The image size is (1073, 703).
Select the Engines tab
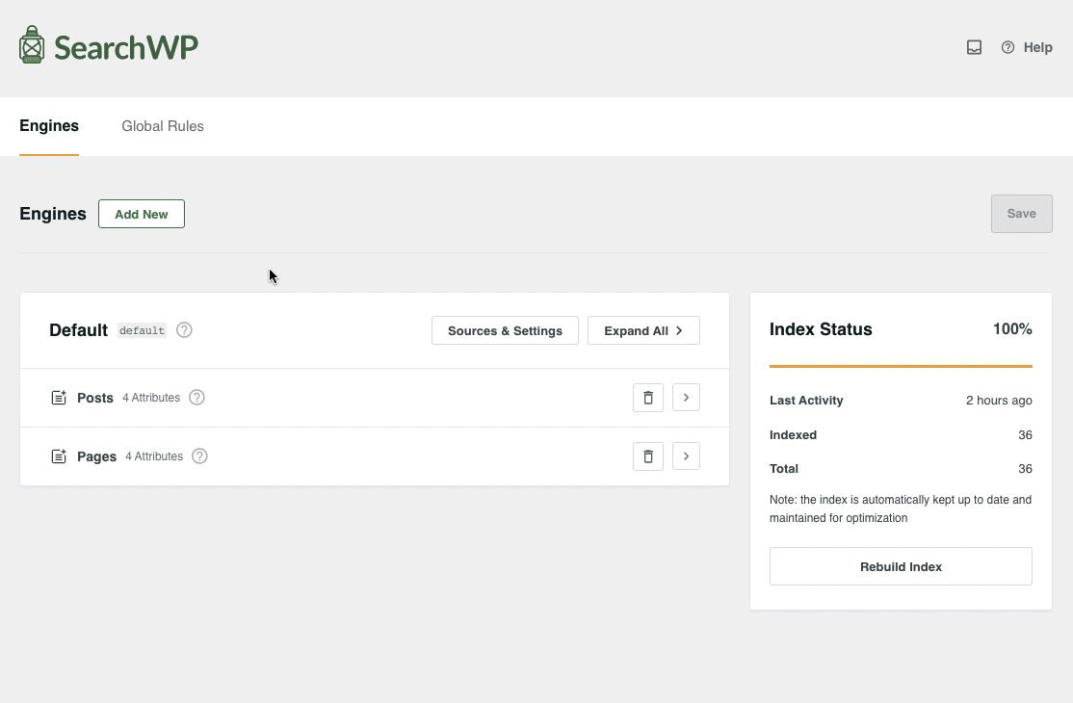[x=48, y=126]
